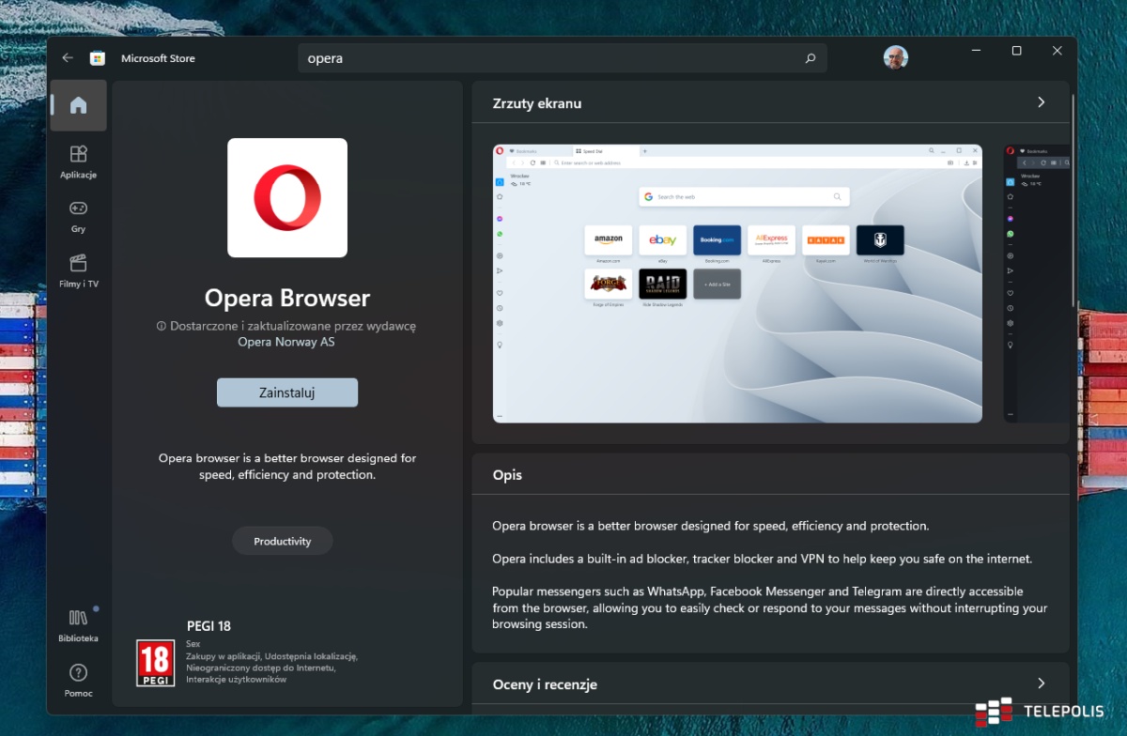Open the second dark-theme screenshot thumbnail
1127x736 pixels.
(1036, 283)
